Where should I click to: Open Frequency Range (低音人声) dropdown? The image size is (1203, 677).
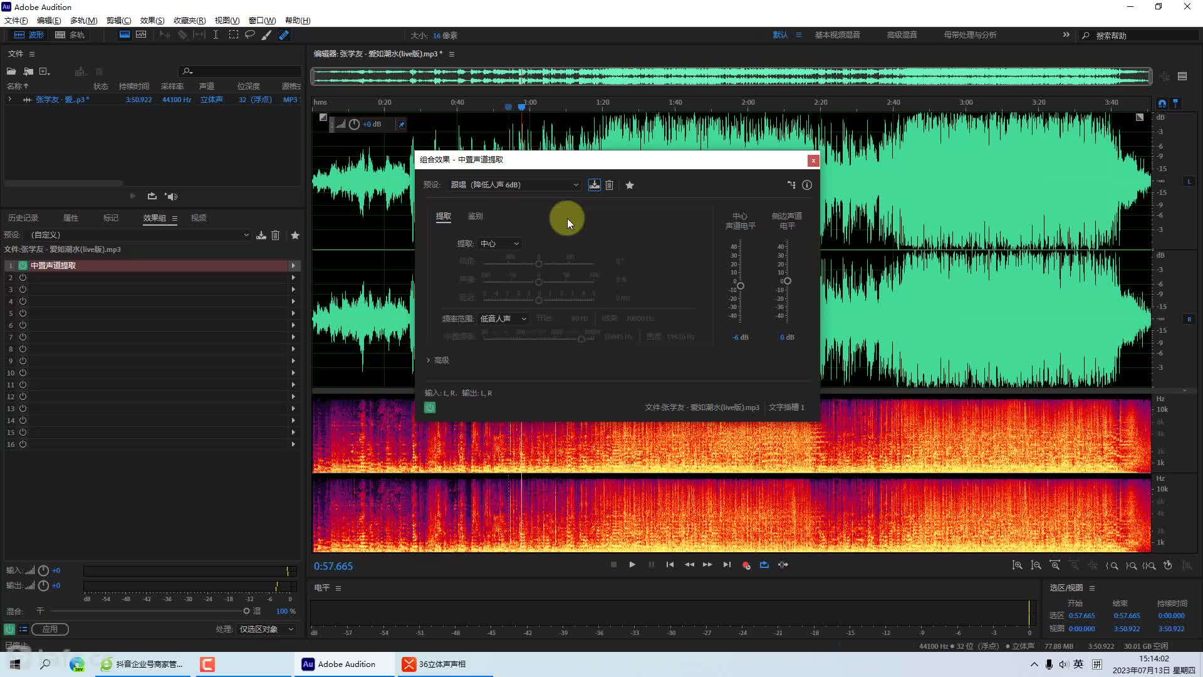tap(503, 319)
